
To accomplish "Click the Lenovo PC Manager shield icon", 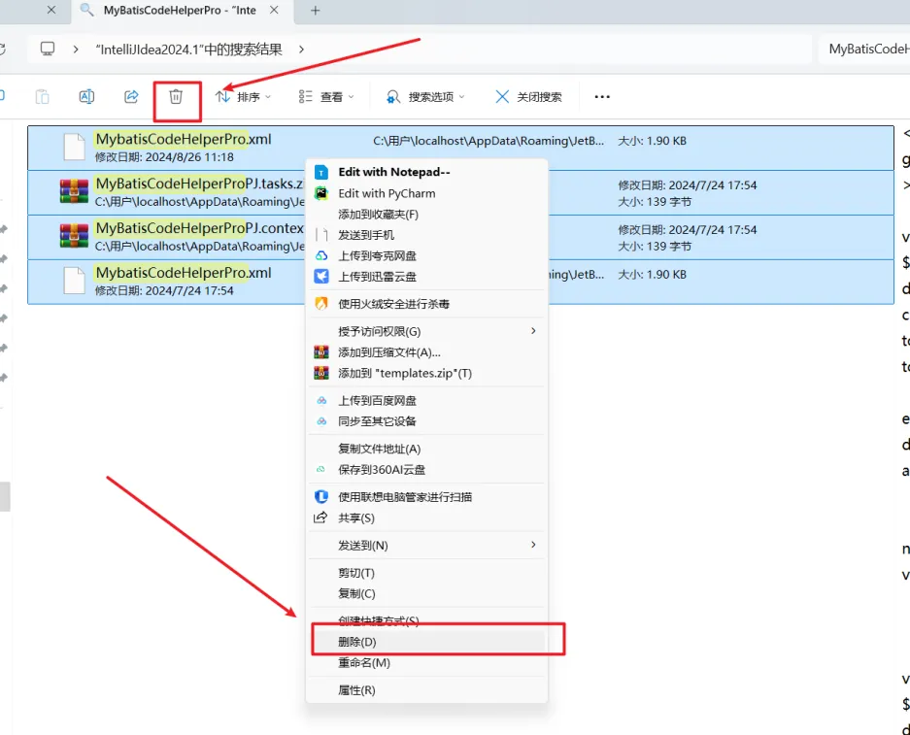I will pos(320,496).
